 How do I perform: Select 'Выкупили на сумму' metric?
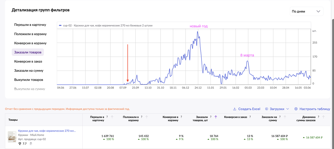30,89
